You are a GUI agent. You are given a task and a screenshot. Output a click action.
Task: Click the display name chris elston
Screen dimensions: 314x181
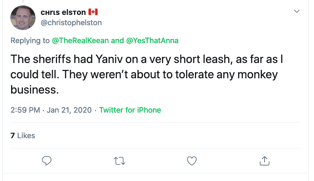[x=63, y=12]
